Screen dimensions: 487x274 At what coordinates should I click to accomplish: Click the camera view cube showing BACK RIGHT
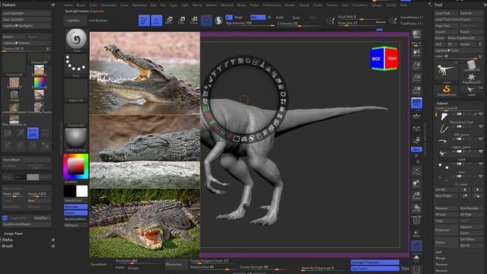coord(384,59)
